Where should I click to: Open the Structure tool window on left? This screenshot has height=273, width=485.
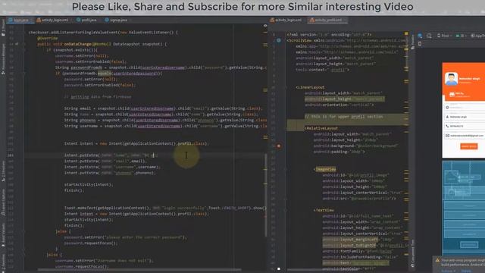tap(3, 171)
